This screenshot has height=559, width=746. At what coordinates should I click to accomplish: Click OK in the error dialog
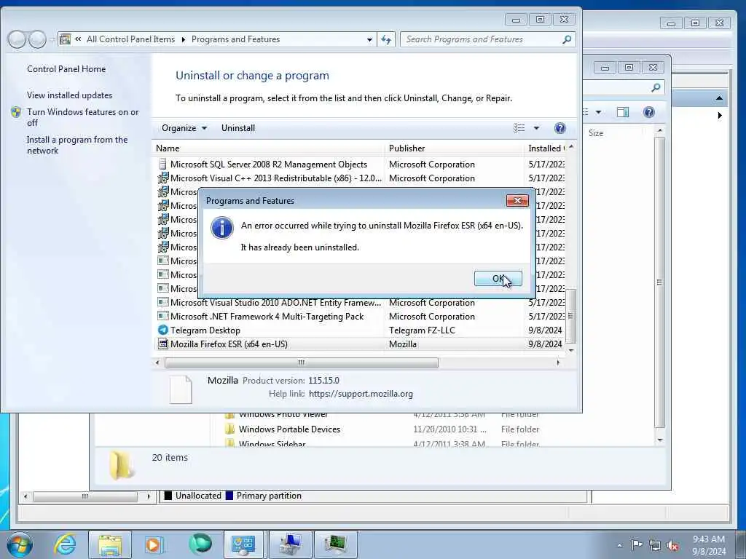(498, 279)
